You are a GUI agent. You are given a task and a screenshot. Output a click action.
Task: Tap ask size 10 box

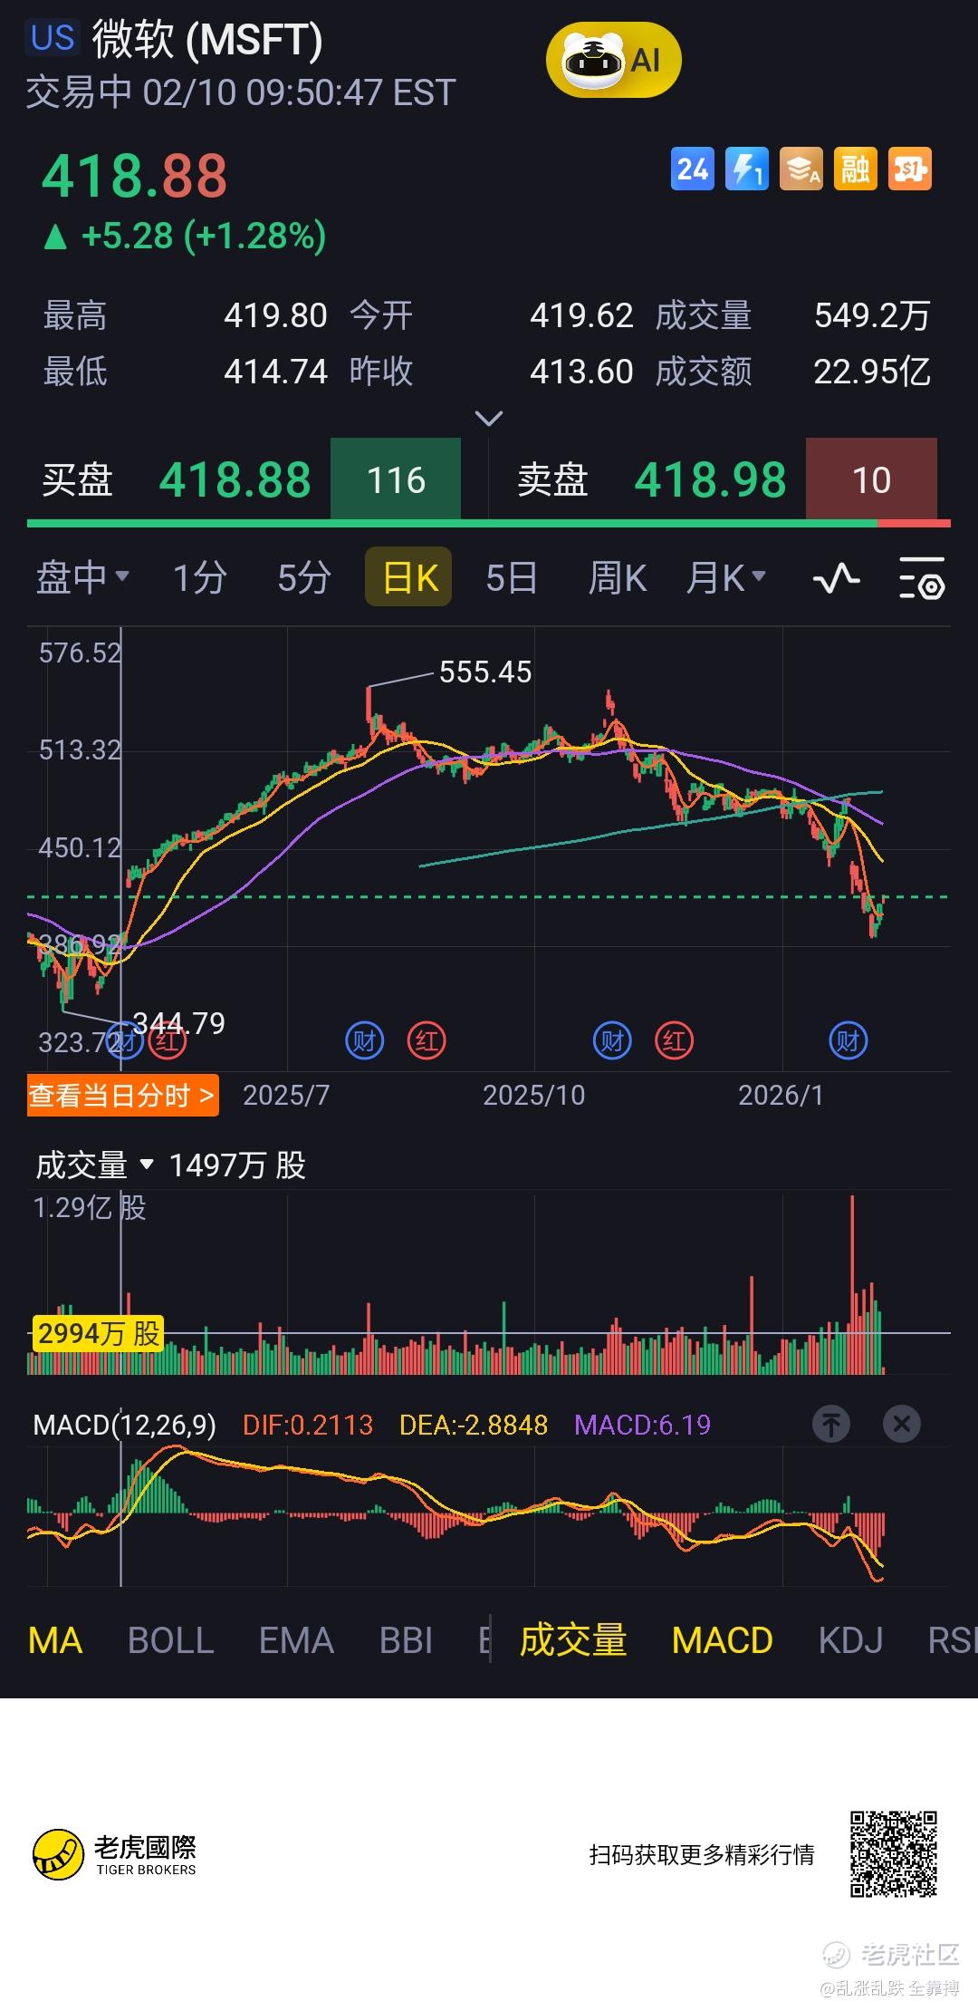tap(871, 479)
